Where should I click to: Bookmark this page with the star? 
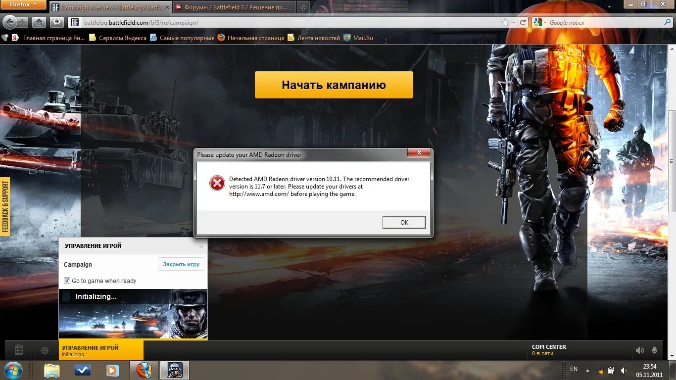[x=505, y=22]
